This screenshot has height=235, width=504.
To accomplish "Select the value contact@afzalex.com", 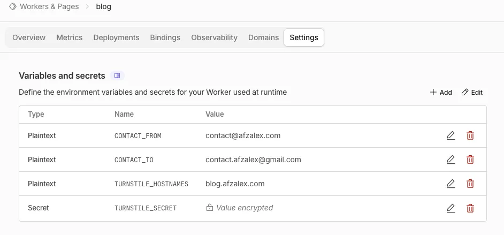I will pyautogui.click(x=243, y=135).
